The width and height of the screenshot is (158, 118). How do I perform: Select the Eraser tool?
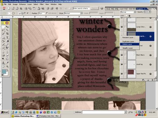(x=3, y=48)
